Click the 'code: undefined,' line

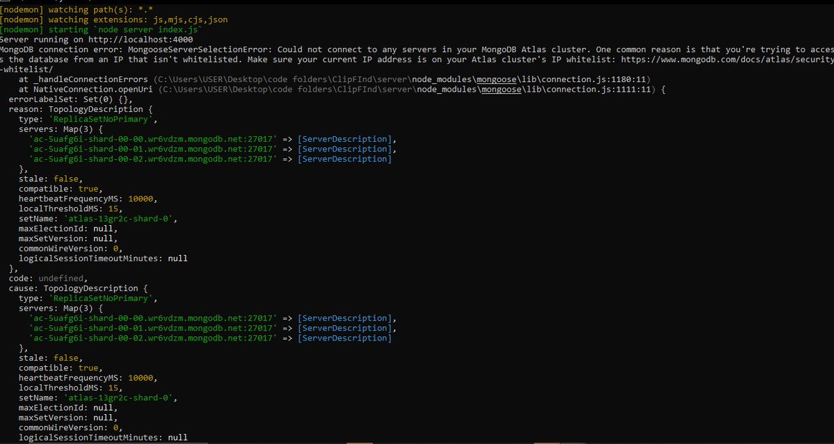[49, 279]
